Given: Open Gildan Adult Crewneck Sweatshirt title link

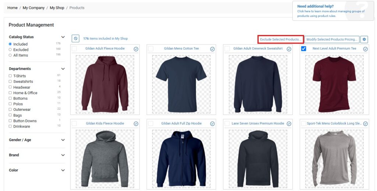Looking at the screenshot, I should click(x=258, y=49).
